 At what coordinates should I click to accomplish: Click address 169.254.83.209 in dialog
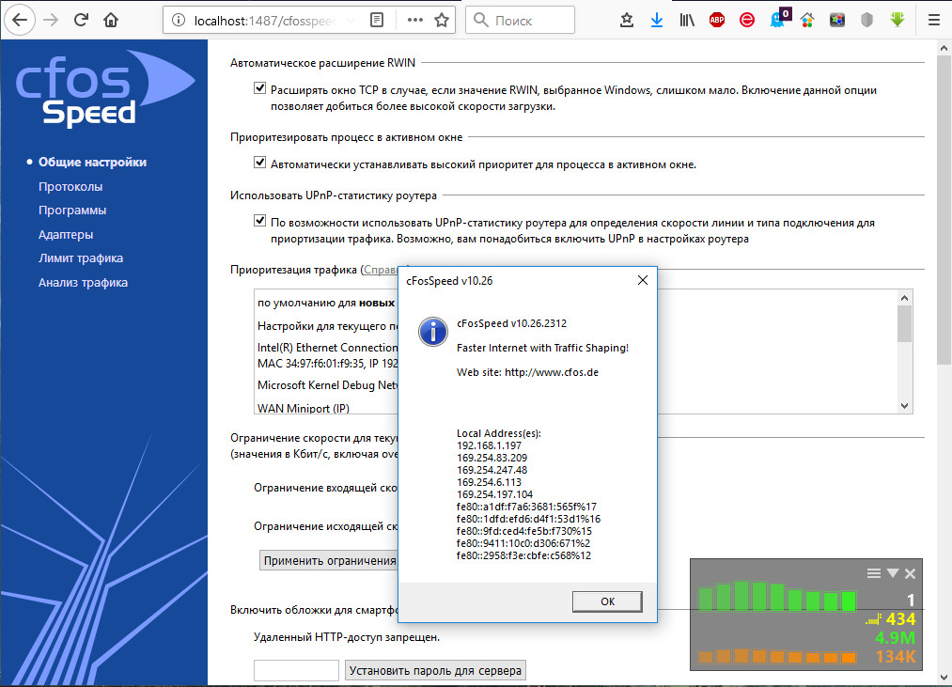point(492,458)
